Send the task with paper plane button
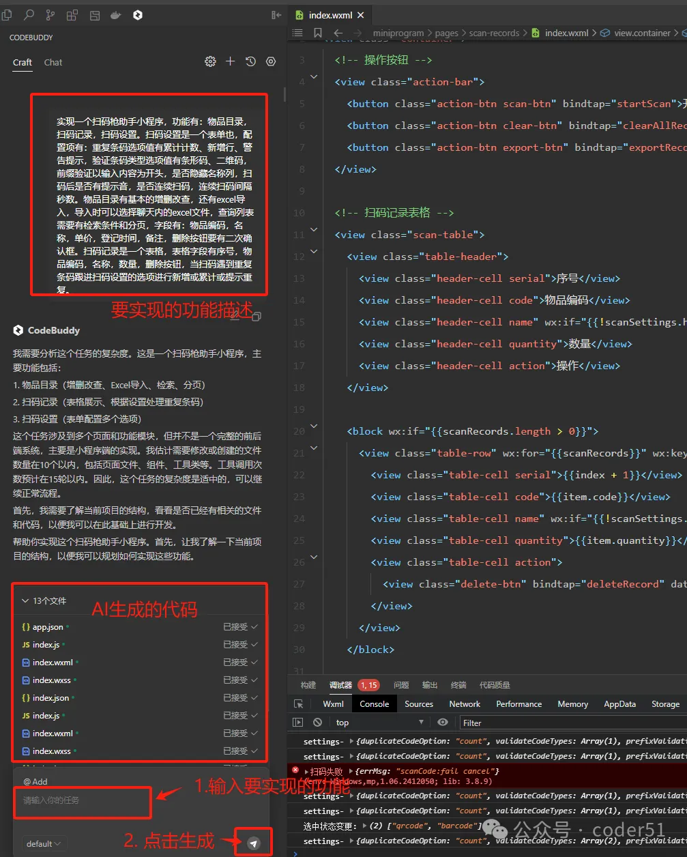This screenshot has height=857, width=687. click(254, 843)
